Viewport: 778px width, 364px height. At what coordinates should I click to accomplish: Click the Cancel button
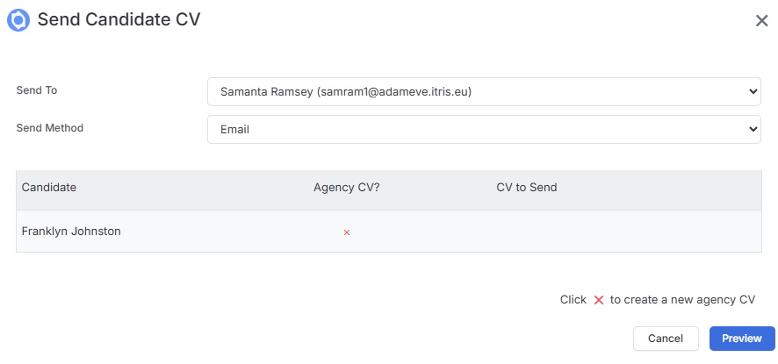pos(666,339)
